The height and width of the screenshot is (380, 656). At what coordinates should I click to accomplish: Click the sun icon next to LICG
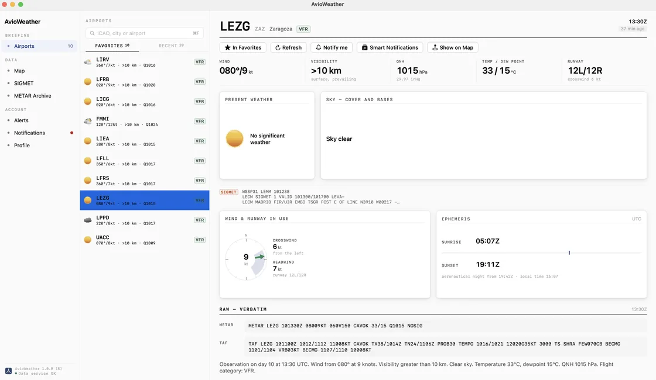(88, 102)
